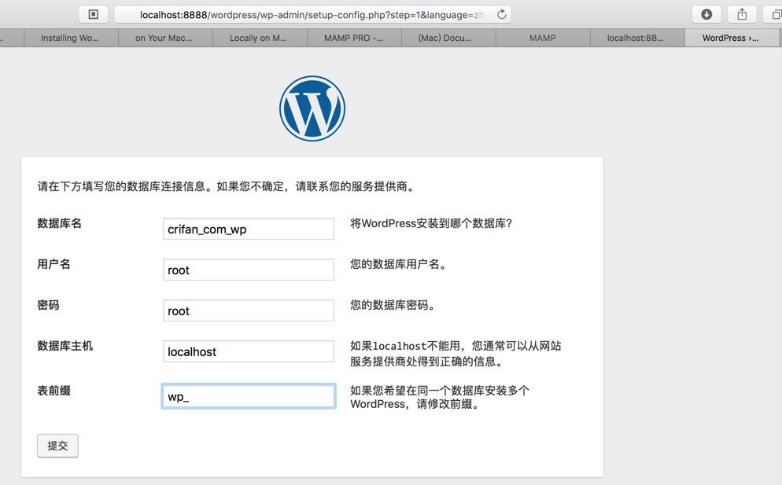Switch to the "Locally on M..." tab
This screenshot has height=485, width=782.
(260, 38)
